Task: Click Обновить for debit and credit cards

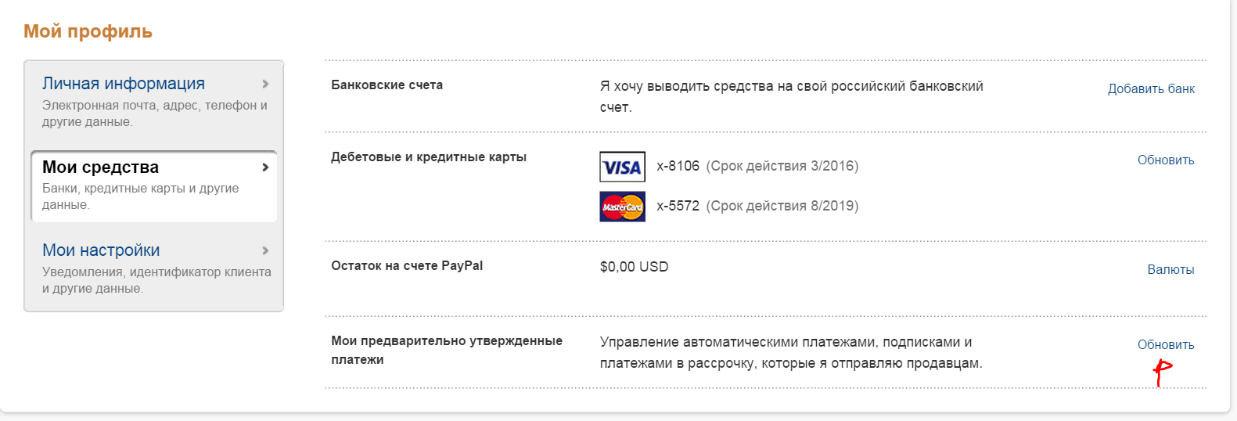Action: coord(1165,160)
